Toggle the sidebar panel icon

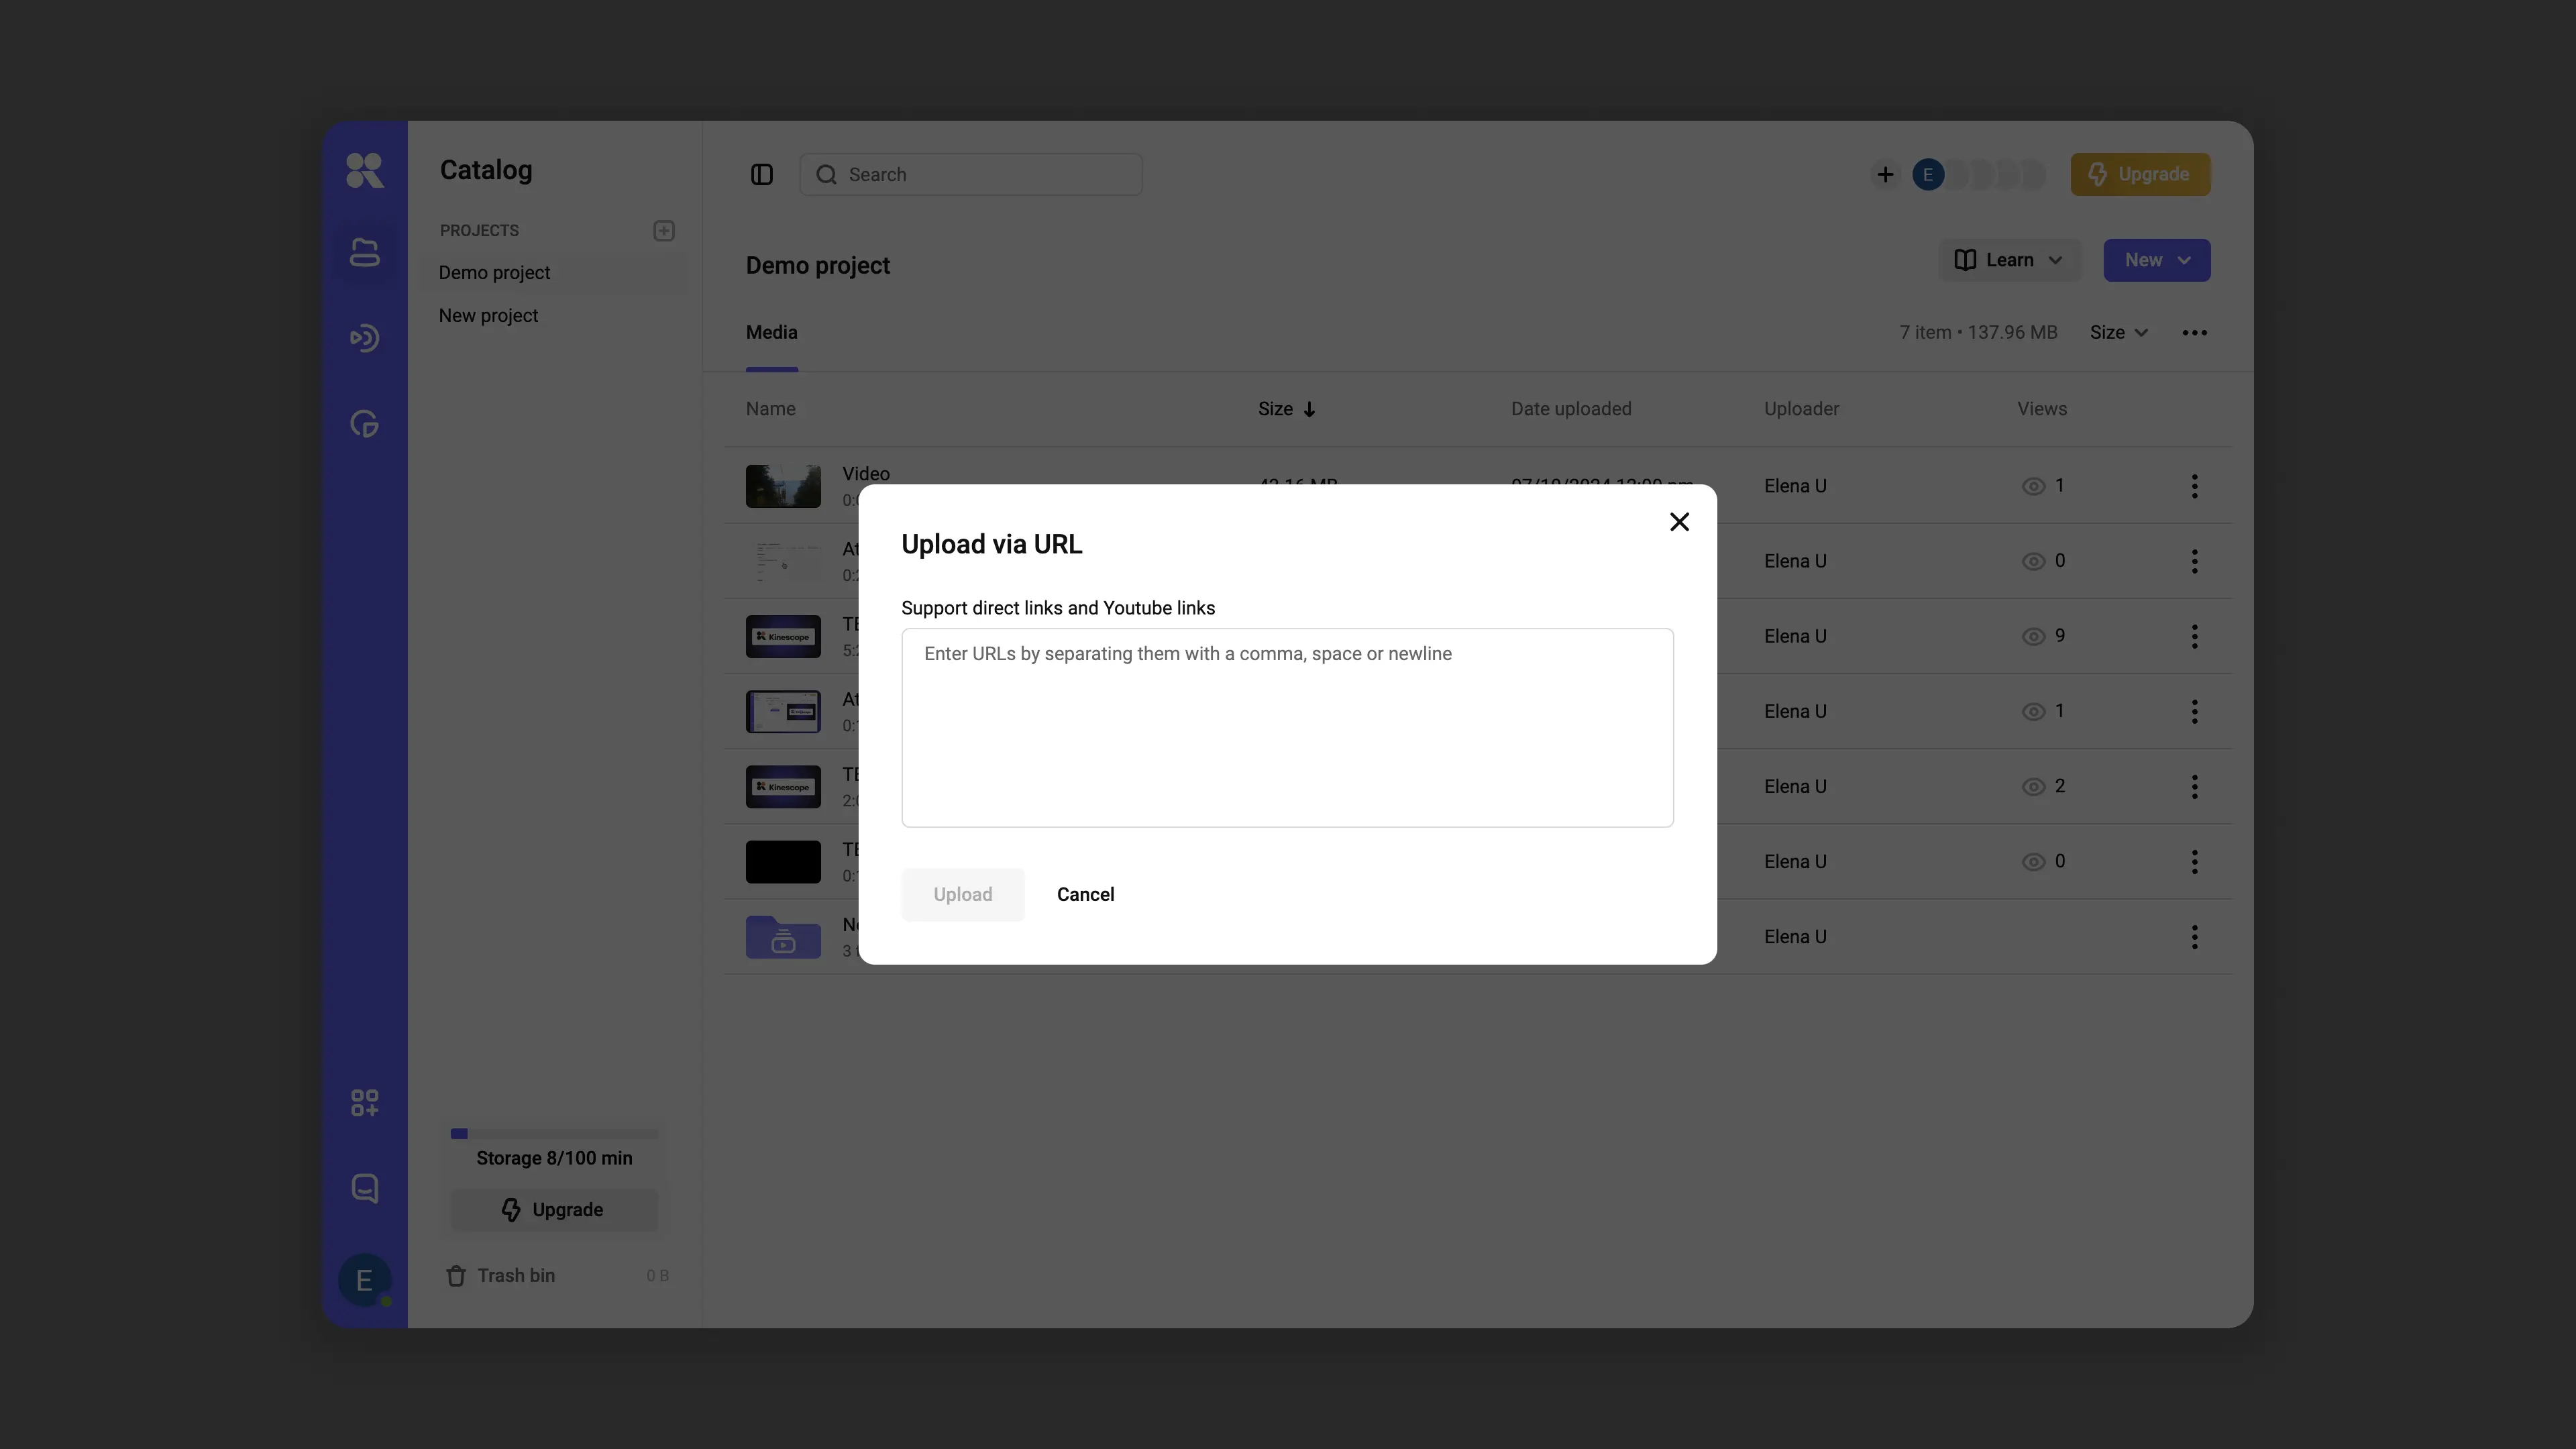[x=762, y=175]
